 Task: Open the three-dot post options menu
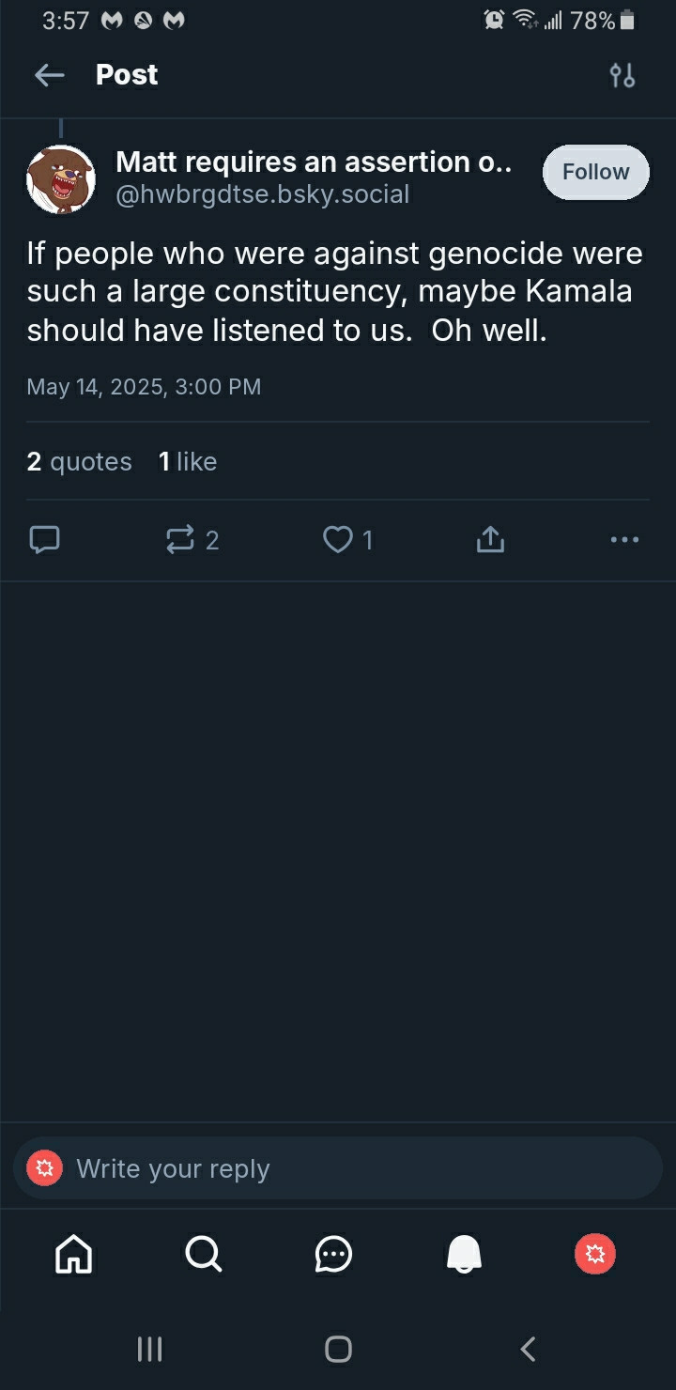pos(624,539)
